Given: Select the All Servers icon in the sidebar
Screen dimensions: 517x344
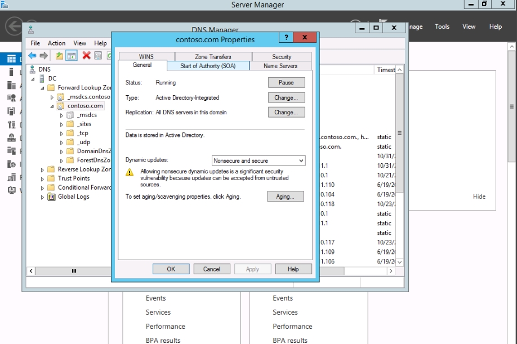Looking at the screenshot, I should point(11,86).
